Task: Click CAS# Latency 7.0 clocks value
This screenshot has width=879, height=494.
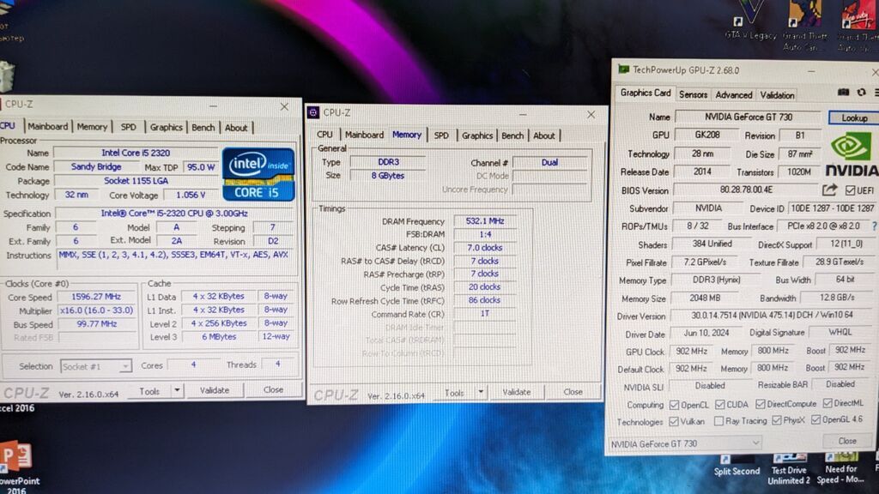Action: 485,247
